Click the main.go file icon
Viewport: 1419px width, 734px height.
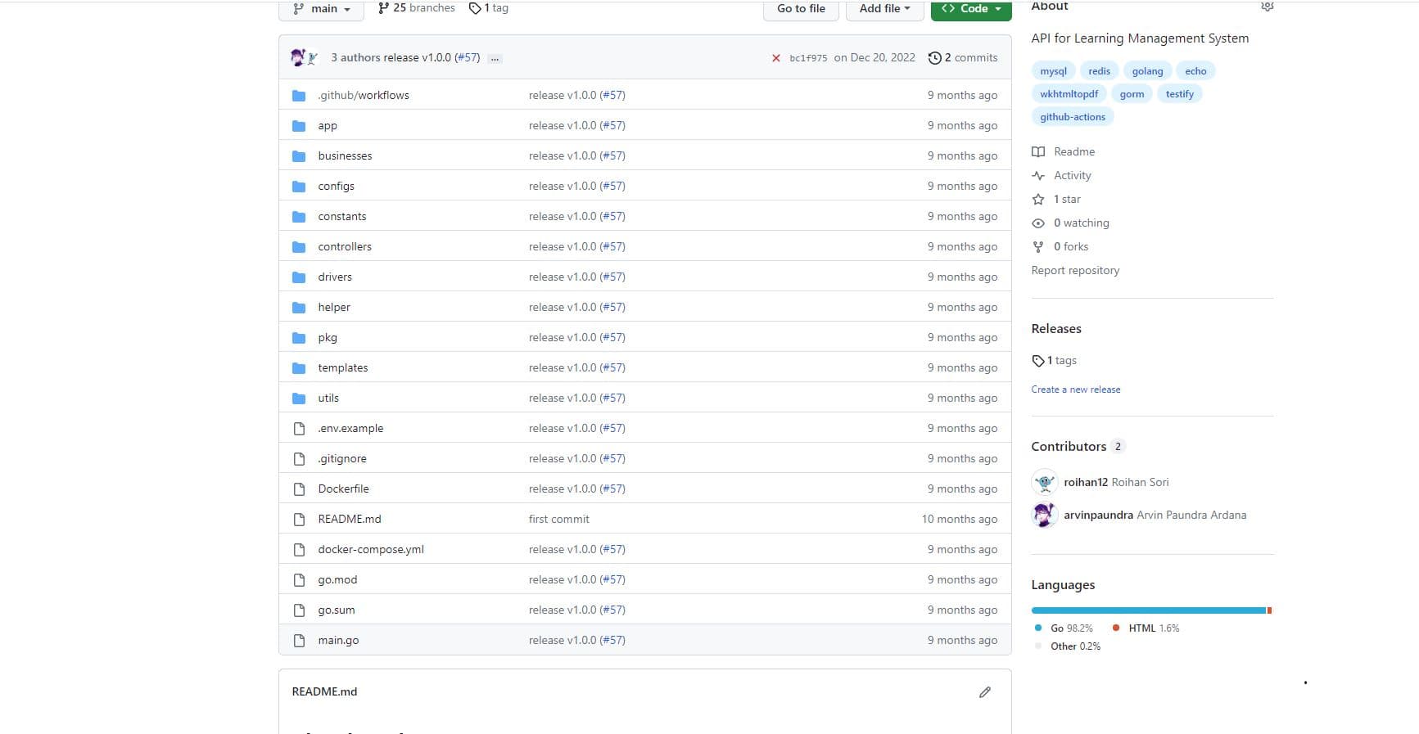299,641
